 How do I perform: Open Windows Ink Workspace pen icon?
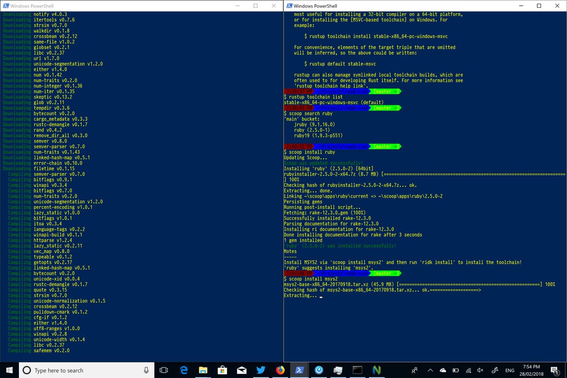tap(496, 370)
